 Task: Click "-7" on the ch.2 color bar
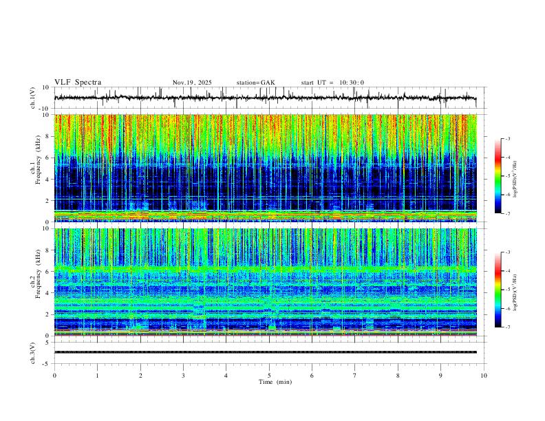click(x=507, y=327)
